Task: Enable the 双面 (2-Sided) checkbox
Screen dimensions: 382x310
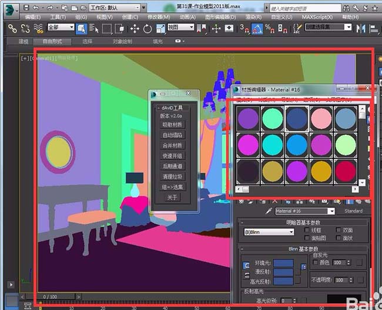Action: [339, 231]
